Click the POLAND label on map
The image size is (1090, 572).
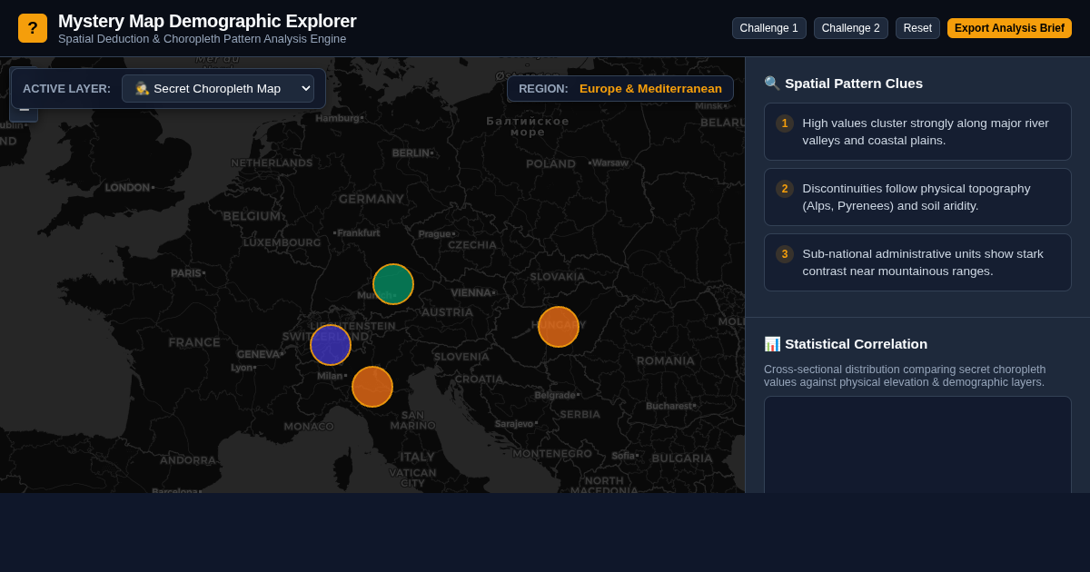550,163
